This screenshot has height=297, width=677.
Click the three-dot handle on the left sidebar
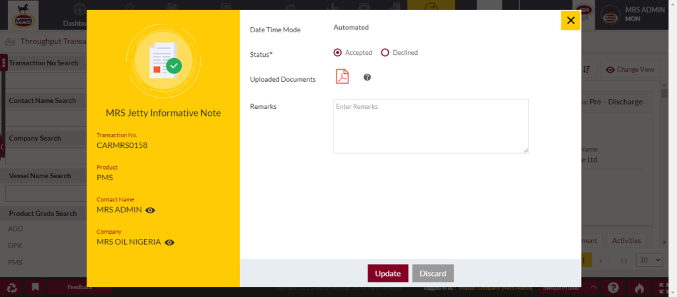click(x=4, y=63)
